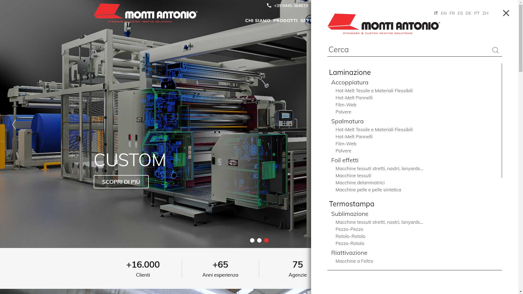The image size is (523, 294).
Task: Go to previous slide arrow
Action: point(14,125)
